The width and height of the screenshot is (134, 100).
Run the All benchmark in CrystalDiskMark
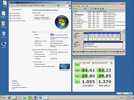[x=77, y=65]
